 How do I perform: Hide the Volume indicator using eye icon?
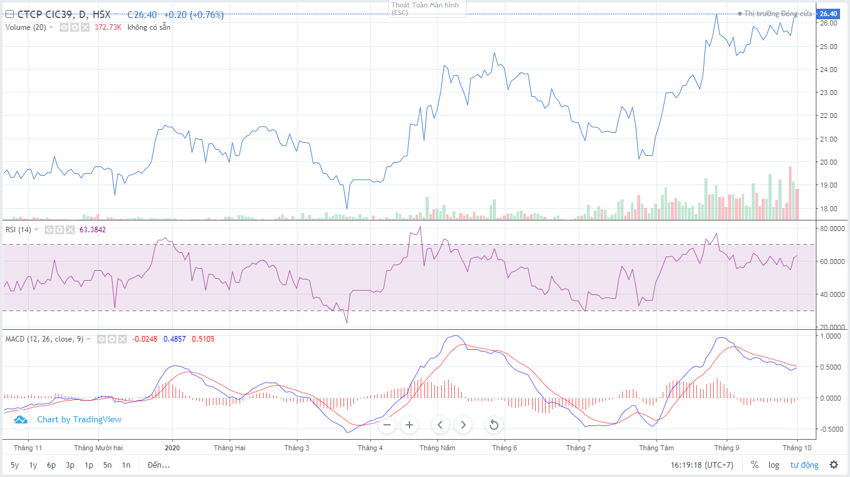tap(64, 27)
